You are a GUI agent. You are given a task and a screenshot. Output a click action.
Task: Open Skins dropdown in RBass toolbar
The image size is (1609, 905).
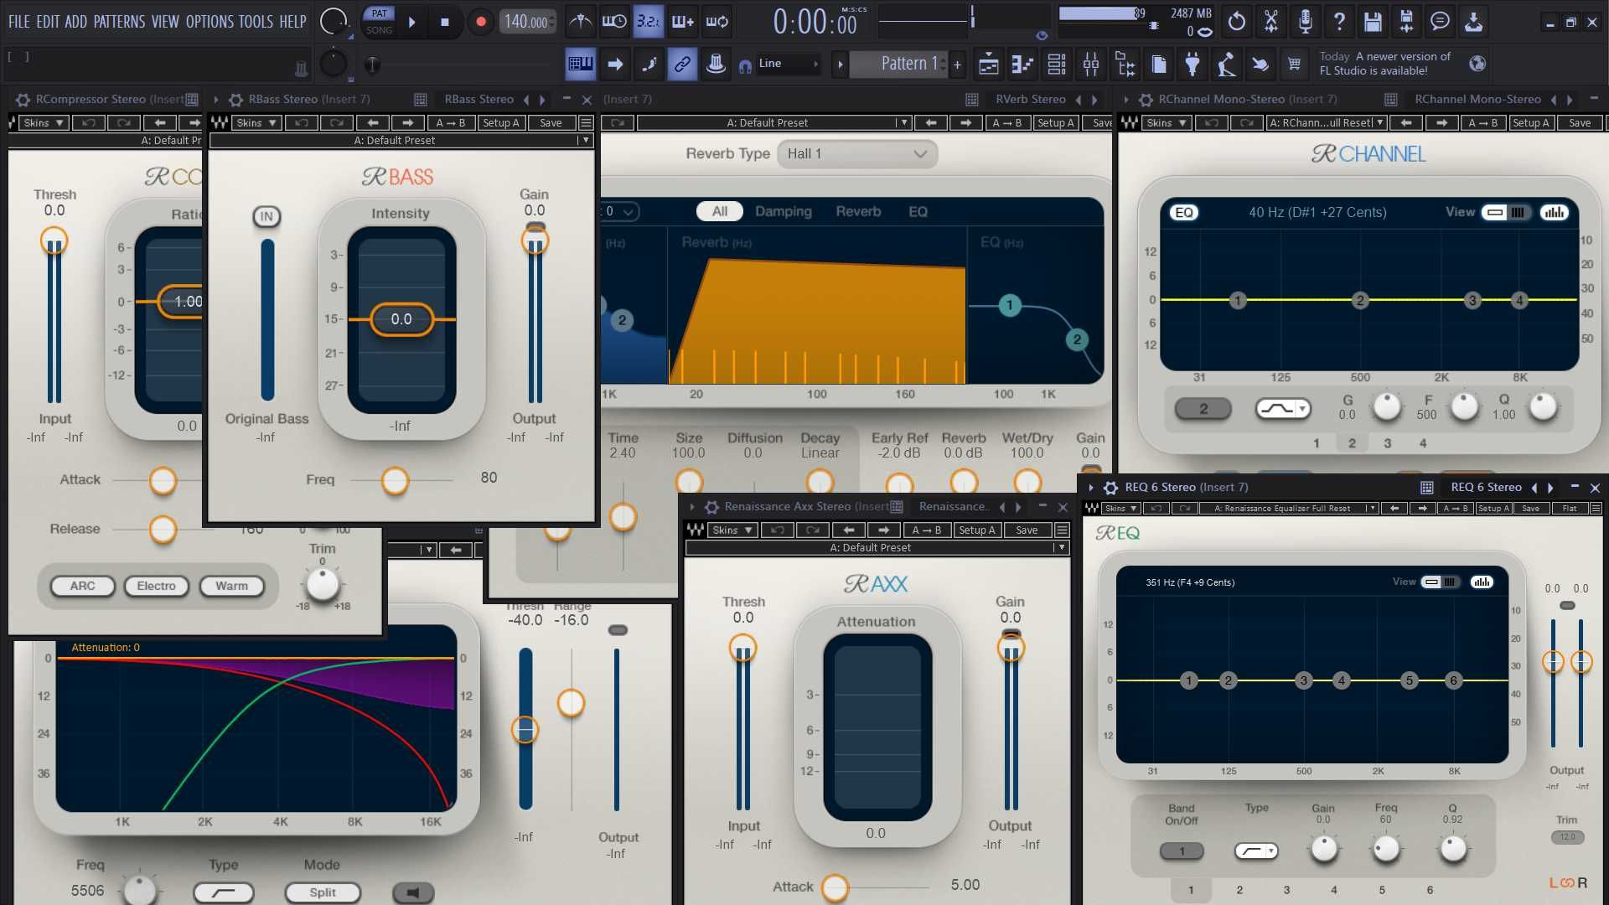[x=256, y=123]
